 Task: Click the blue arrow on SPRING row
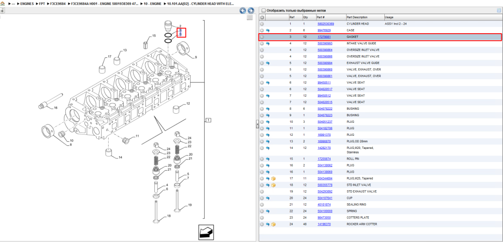pos(268,211)
